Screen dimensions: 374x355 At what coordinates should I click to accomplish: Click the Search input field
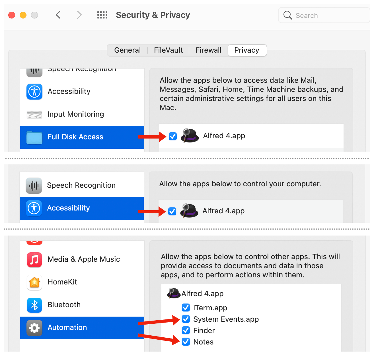click(324, 15)
